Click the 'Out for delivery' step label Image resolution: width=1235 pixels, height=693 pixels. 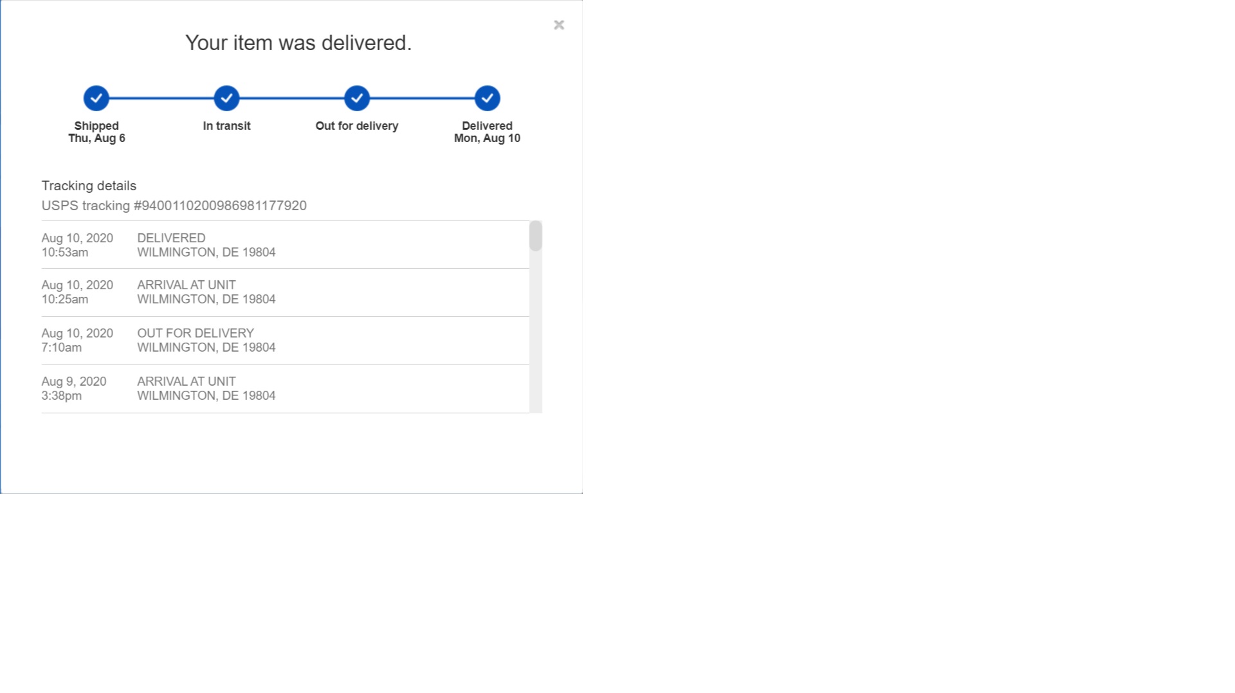[357, 126]
